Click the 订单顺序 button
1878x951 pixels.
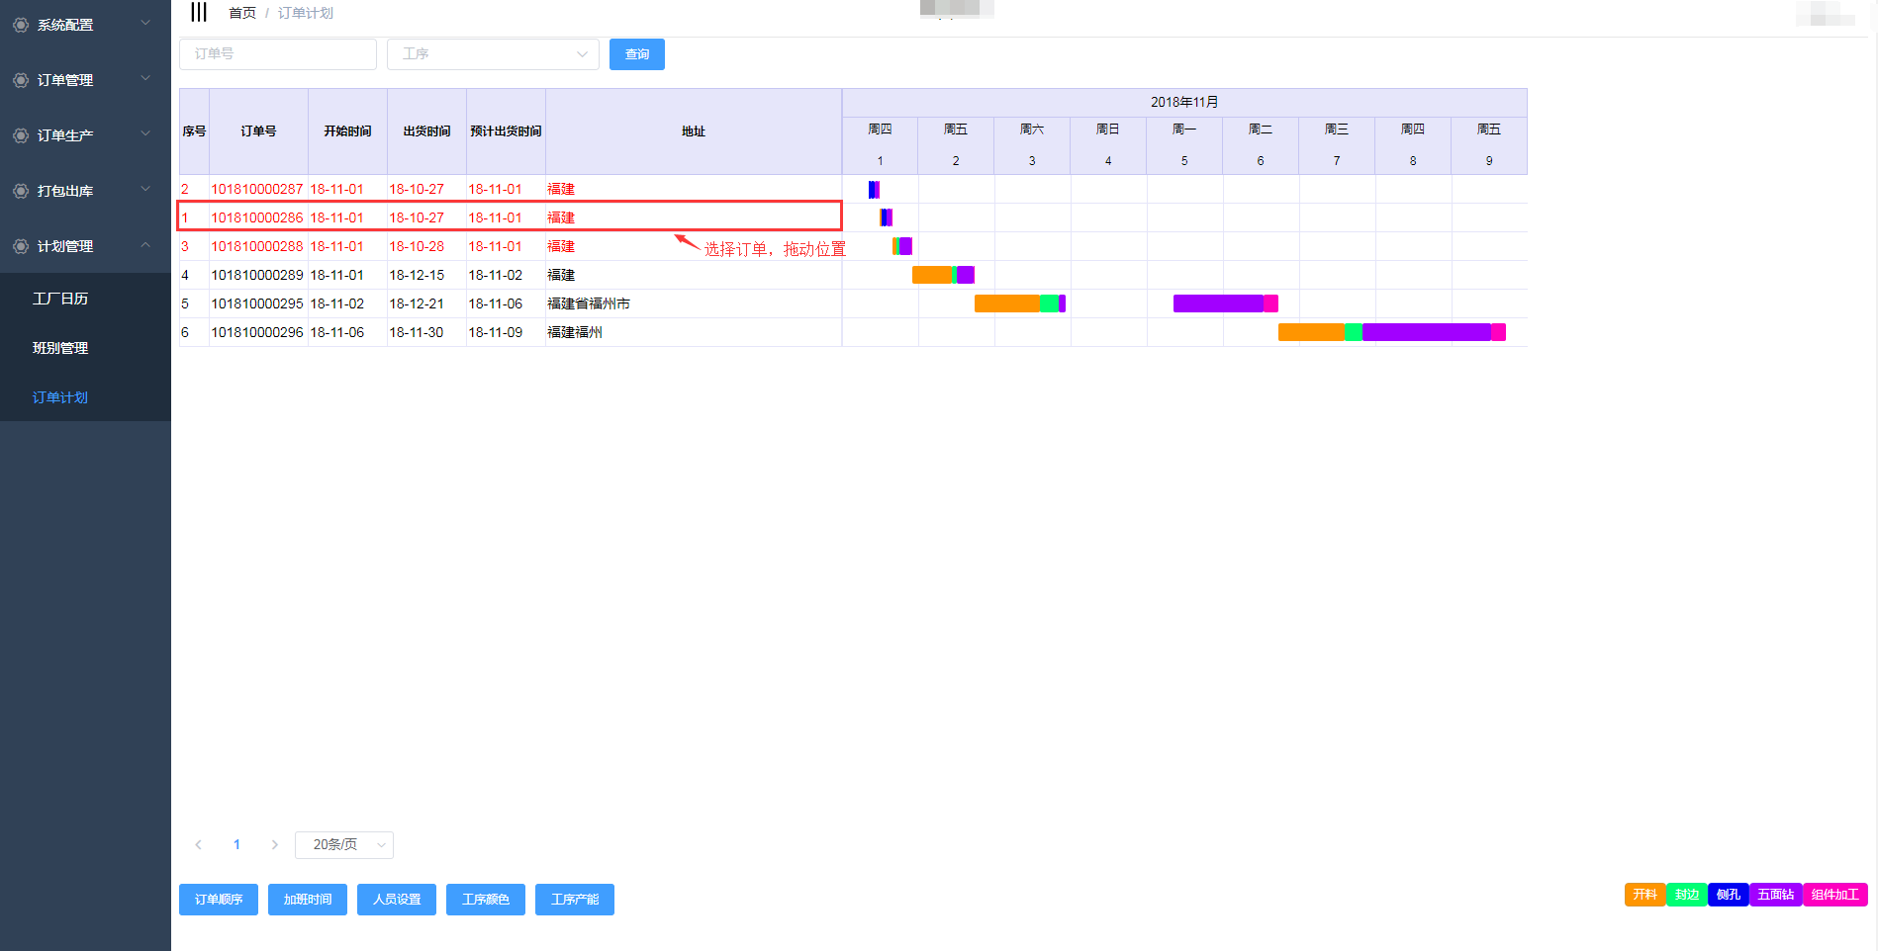[219, 900]
